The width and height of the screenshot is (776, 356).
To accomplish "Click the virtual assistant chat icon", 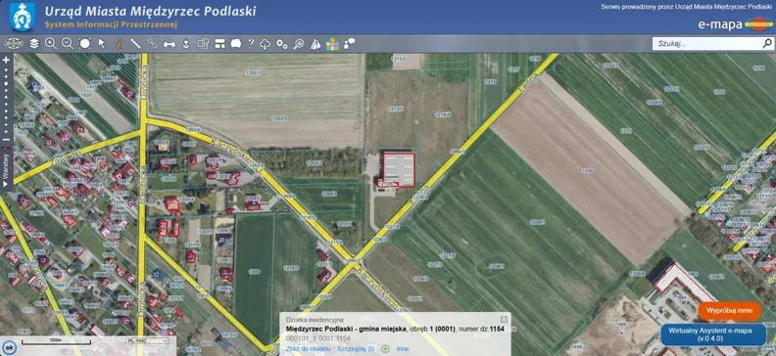I will (x=350, y=43).
